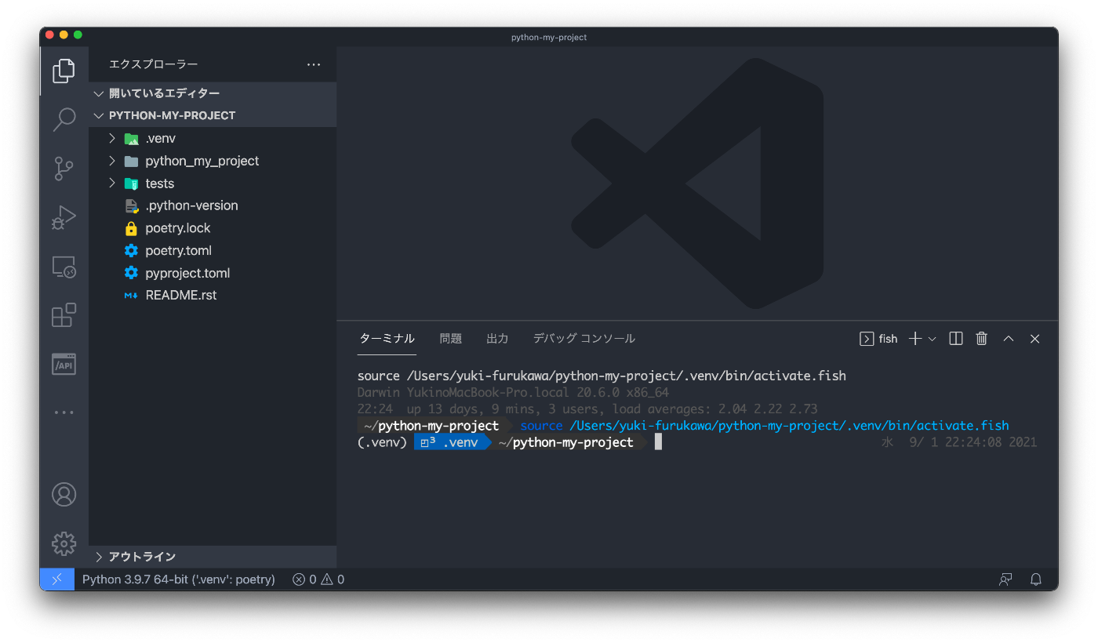This screenshot has height=643, width=1098.
Task: Show additional views ellipsis in activity bar
Action: tap(64, 412)
